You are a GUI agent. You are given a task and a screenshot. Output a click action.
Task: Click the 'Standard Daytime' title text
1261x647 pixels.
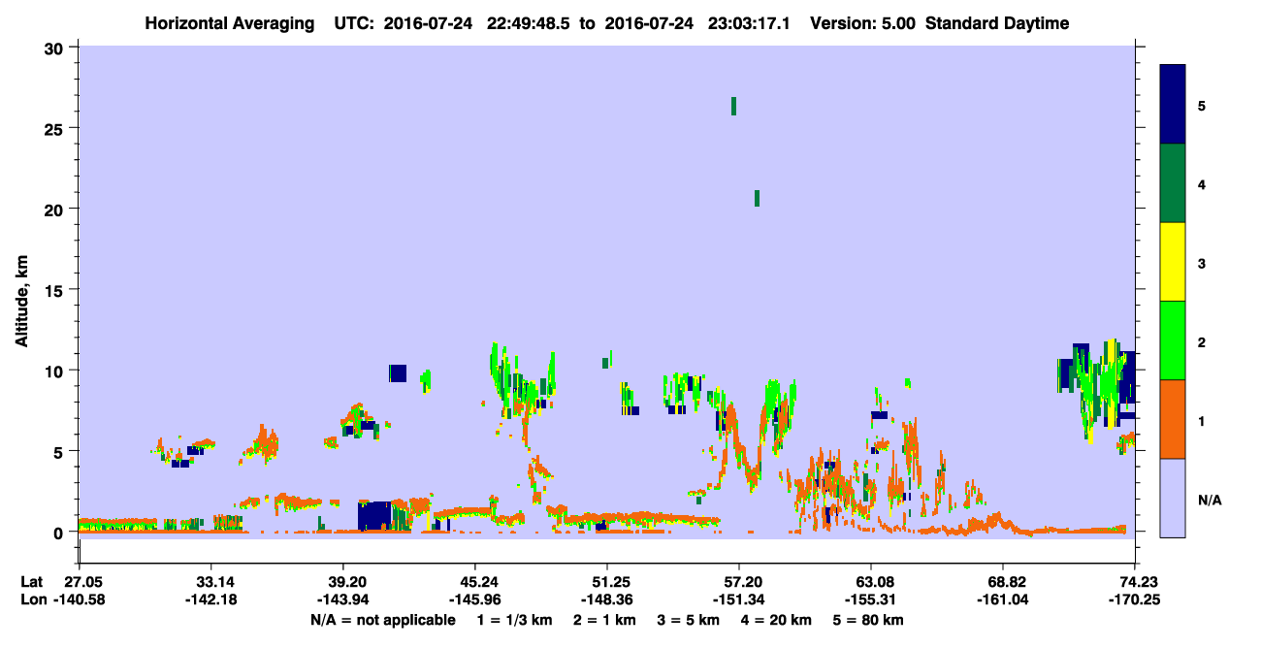point(997,23)
